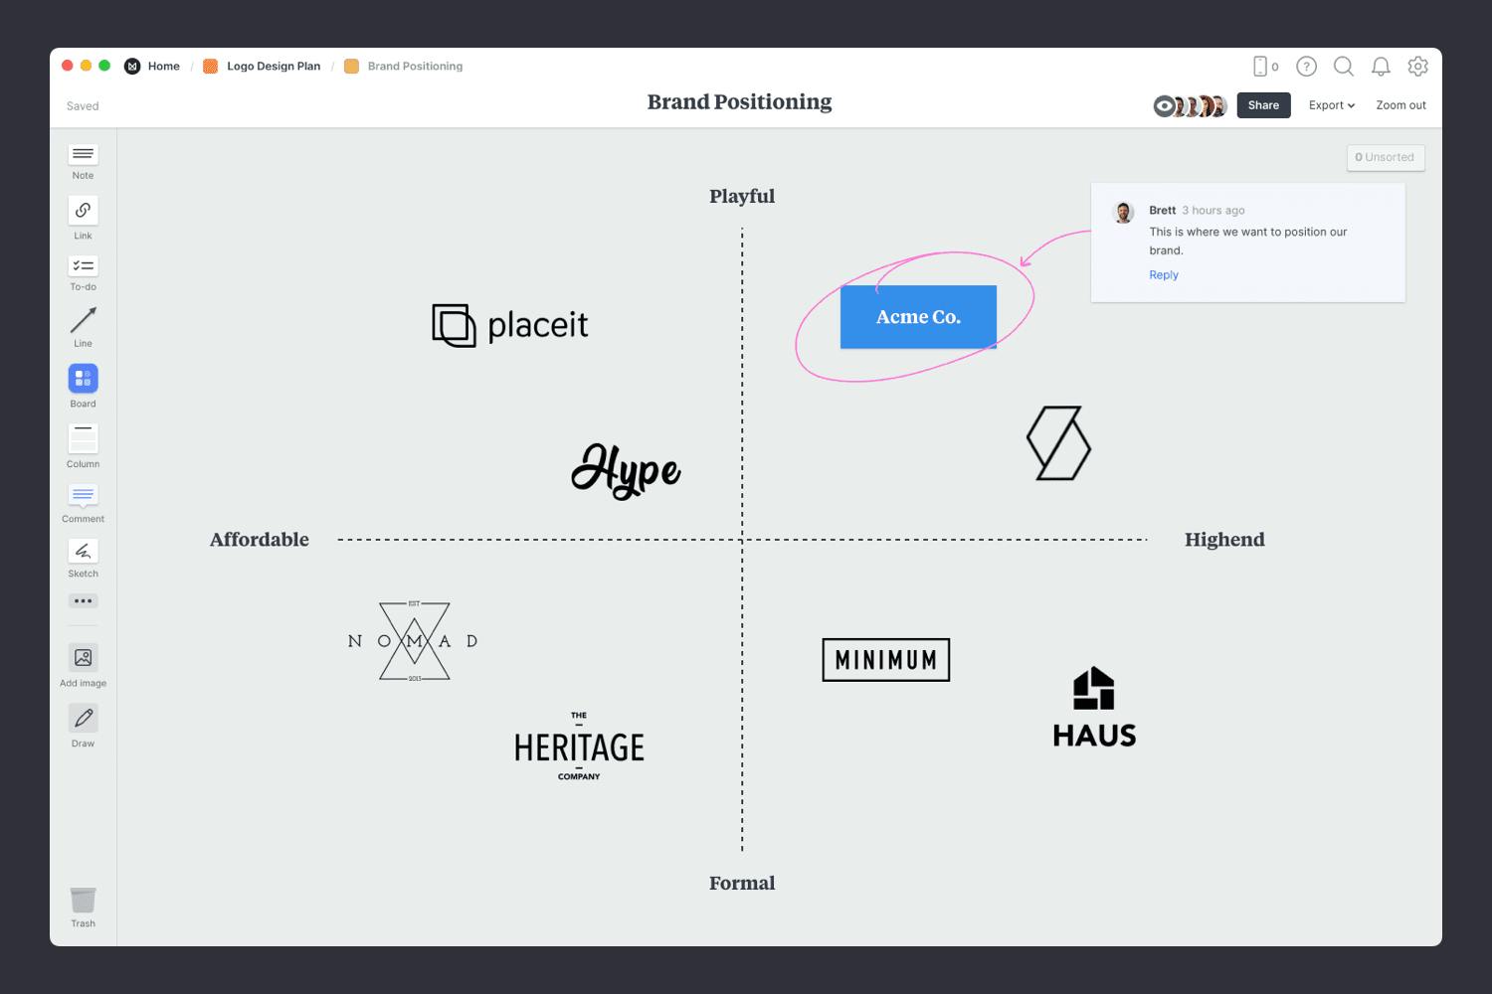Screen dimensions: 1492x994
Task: Select the Line tool
Action: tap(83, 324)
